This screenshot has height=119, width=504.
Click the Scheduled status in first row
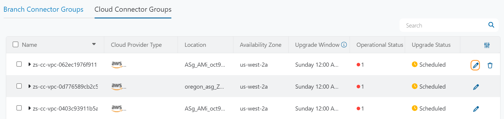432,65
